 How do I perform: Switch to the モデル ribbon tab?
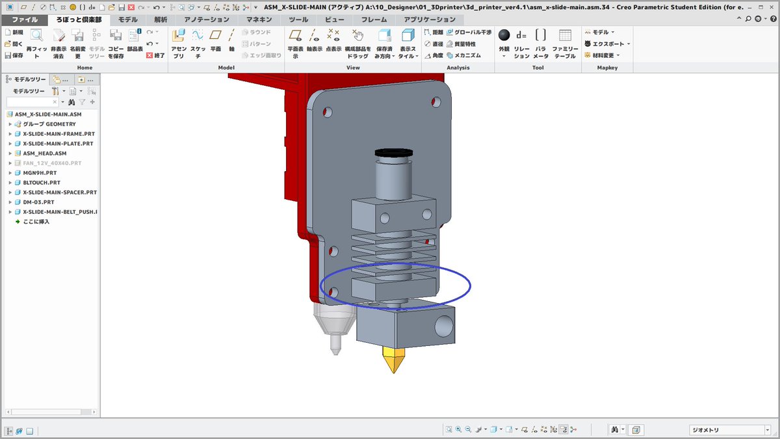coord(127,20)
